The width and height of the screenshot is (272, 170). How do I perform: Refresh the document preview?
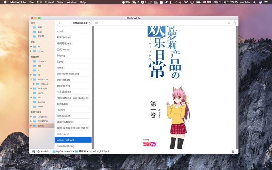click(229, 23)
